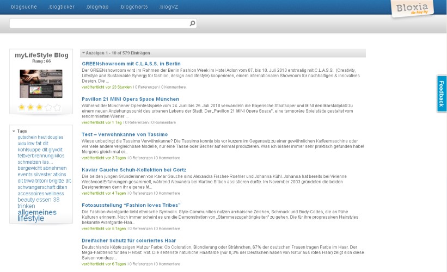
Task: Select the 'allgemeines' tag
Action: (37, 212)
